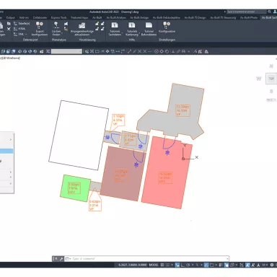Open Tutorials Kartierung
This screenshot has height=277, width=277.
point(132,29)
